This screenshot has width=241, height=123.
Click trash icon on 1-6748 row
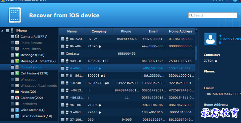67,83
